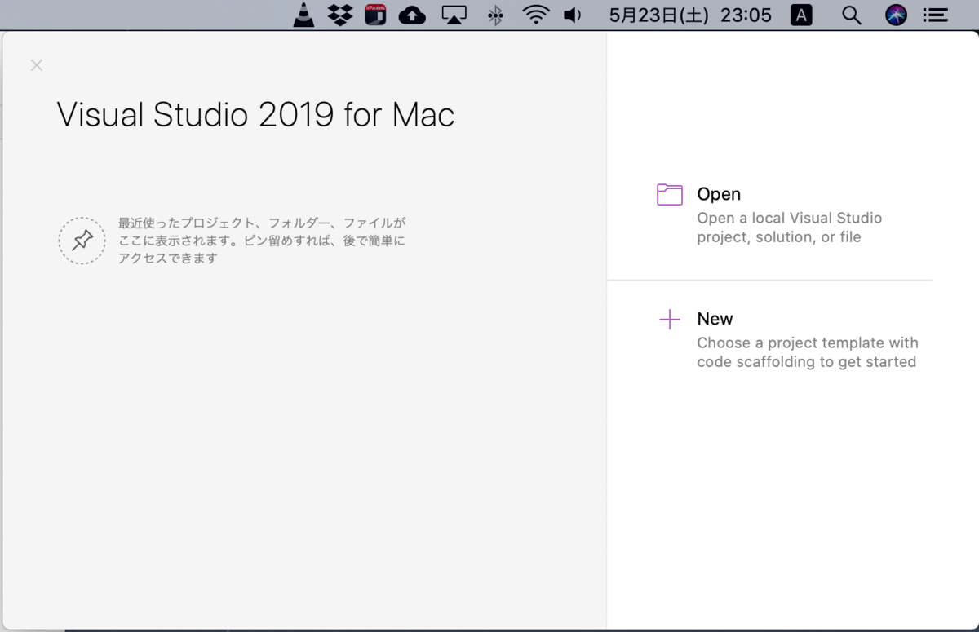Launch Siri from menu bar
The height and width of the screenshot is (632, 979).
897,15
